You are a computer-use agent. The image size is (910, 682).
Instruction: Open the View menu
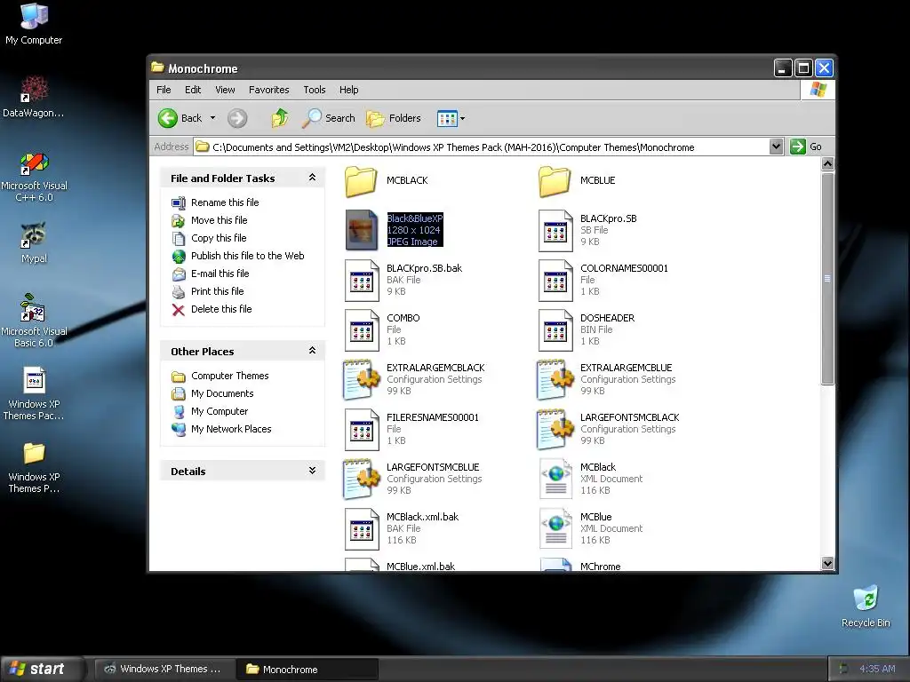tap(225, 90)
